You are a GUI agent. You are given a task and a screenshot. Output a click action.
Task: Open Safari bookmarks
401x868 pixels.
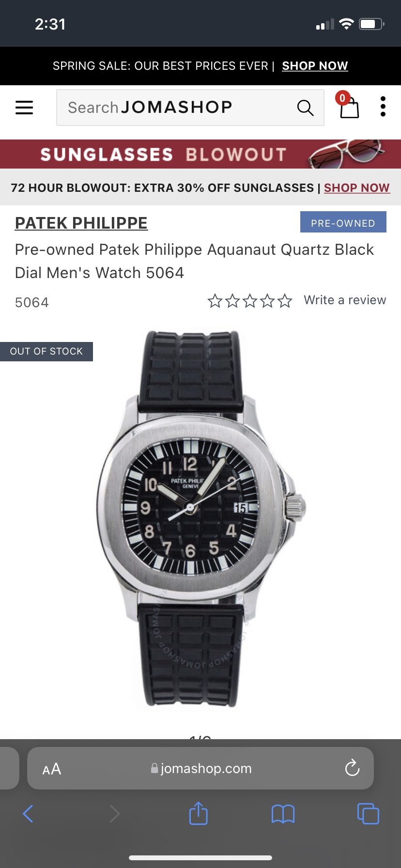click(x=283, y=814)
